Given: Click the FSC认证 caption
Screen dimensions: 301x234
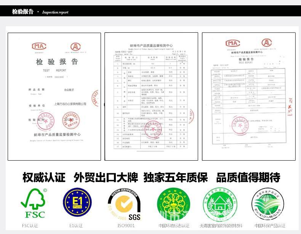Looking at the screenshot, I should point(30,226).
